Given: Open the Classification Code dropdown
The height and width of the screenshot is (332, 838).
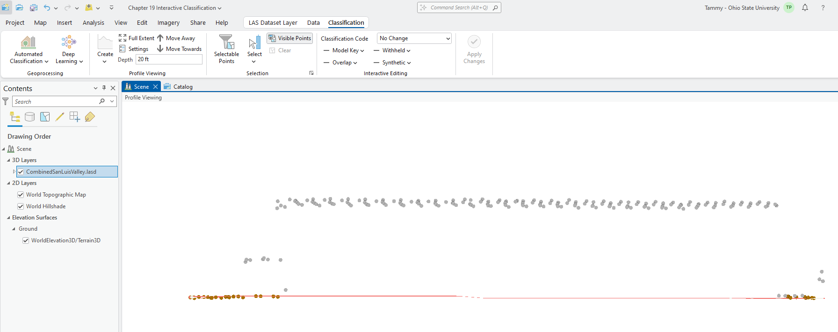Looking at the screenshot, I should point(414,38).
